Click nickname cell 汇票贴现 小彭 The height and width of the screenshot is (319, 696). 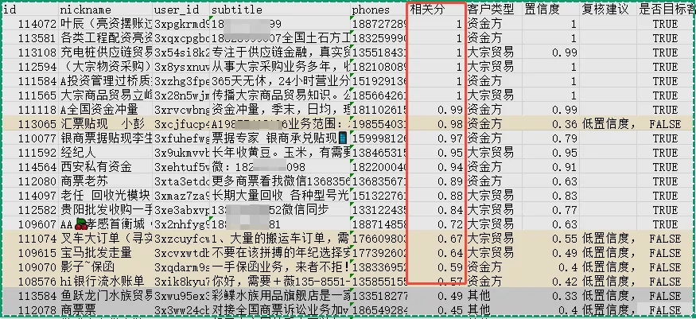(x=106, y=124)
